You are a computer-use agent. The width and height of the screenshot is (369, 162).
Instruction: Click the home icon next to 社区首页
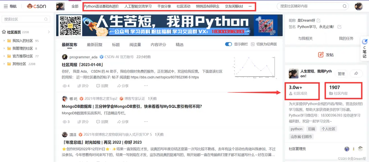point(4,32)
